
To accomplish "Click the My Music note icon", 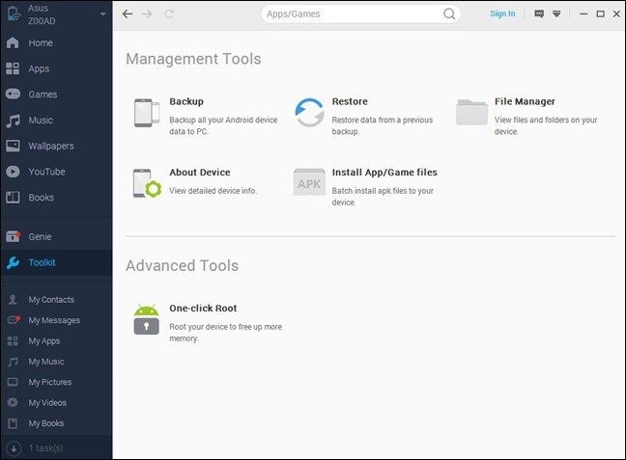I will coord(13,362).
